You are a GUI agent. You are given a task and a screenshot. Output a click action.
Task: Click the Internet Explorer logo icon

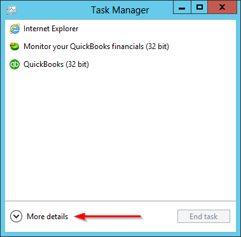15,29
